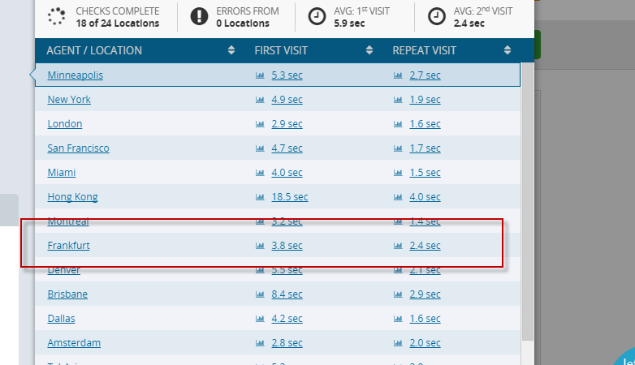Screen dimensions: 635x365
Task: Open Brisbane 8.4 sec first visit result
Action: [287, 294]
